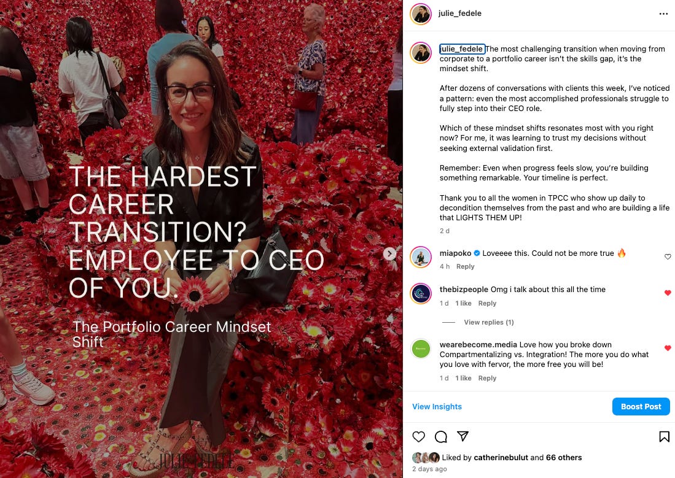This screenshot has width=675, height=478.
Task: Share post via the paper plane icon
Action: (x=462, y=436)
